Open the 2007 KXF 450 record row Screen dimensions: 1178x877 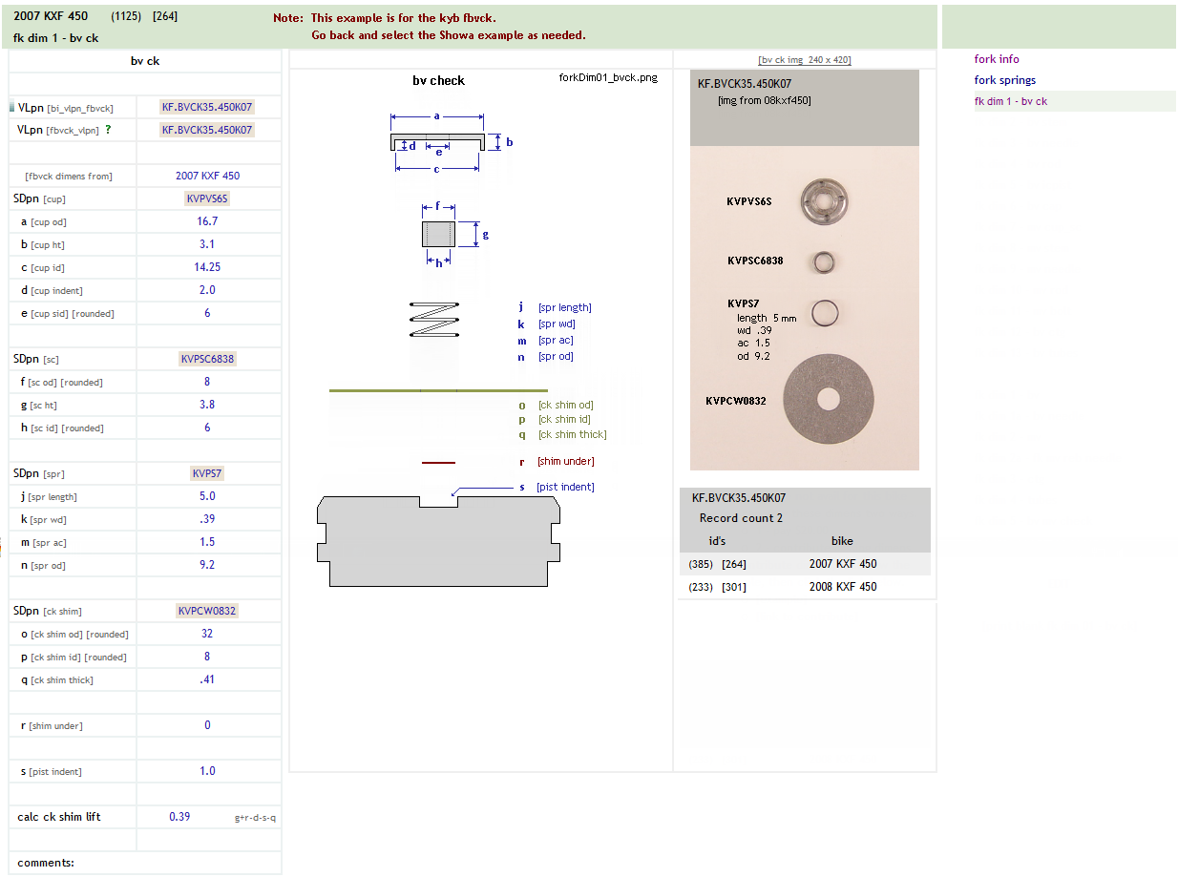(x=842, y=564)
